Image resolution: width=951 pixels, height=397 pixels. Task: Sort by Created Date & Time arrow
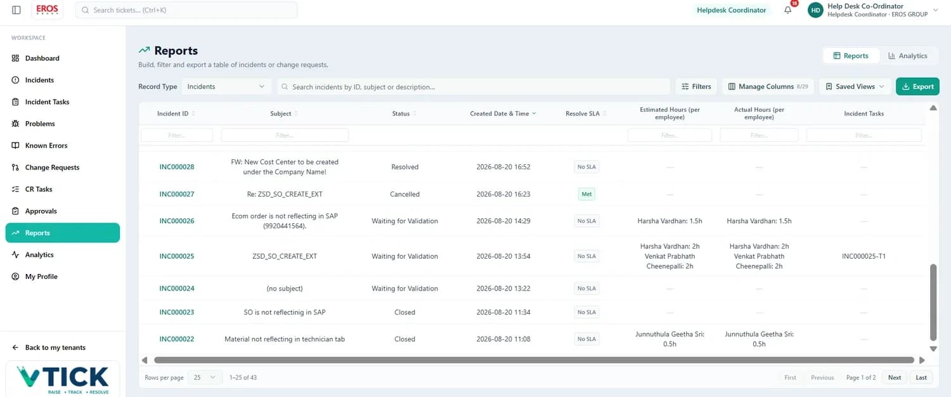(x=534, y=114)
